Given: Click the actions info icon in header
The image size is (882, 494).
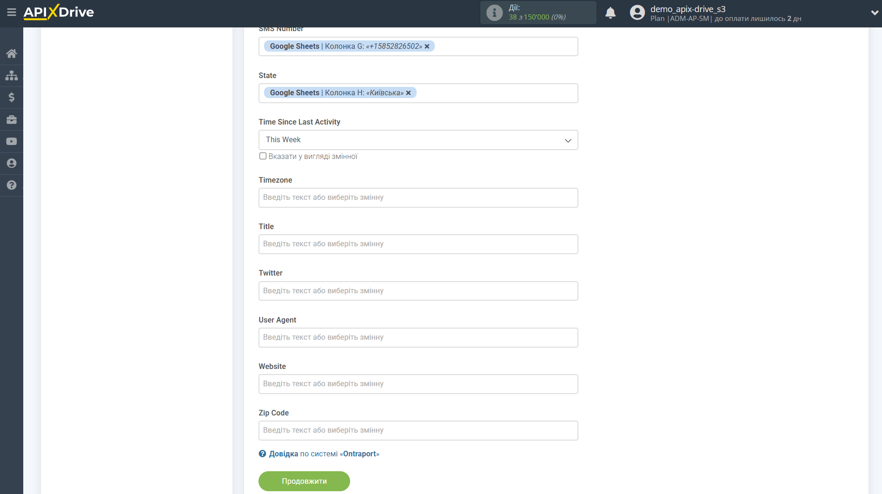Looking at the screenshot, I should click(x=494, y=13).
